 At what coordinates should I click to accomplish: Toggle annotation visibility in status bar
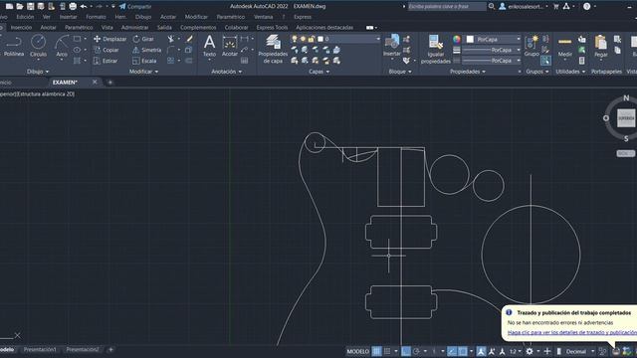coord(481,351)
